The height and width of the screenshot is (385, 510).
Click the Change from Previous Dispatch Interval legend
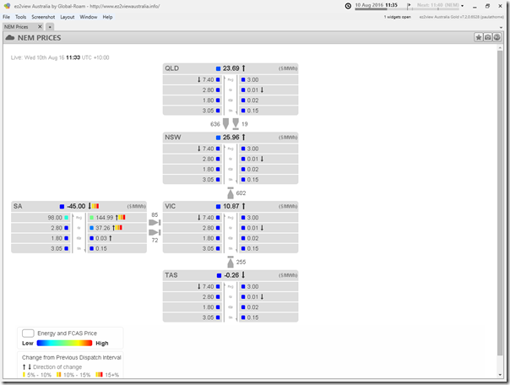pos(72,357)
